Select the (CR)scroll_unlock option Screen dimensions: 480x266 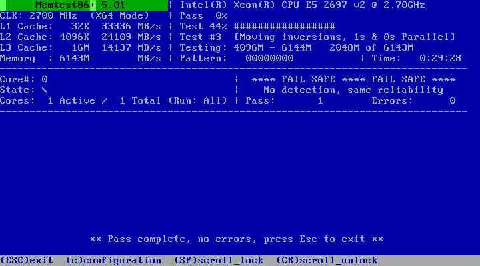(x=327, y=261)
